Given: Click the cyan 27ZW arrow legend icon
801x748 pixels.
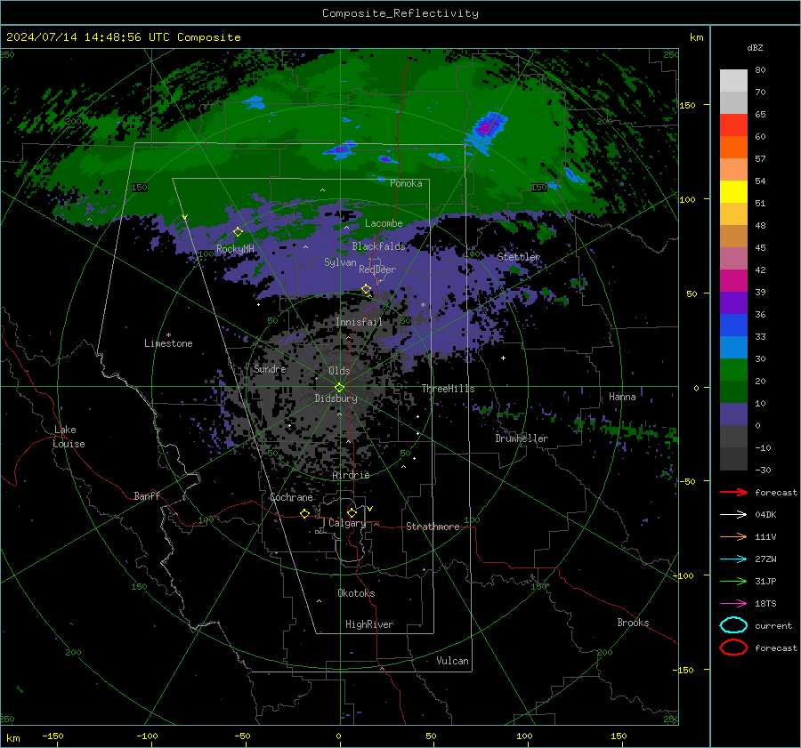Looking at the screenshot, I should click(x=733, y=559).
